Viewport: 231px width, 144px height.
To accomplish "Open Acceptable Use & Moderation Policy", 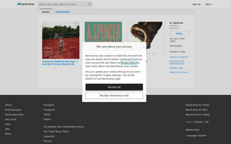I will [x=64, y=127].
